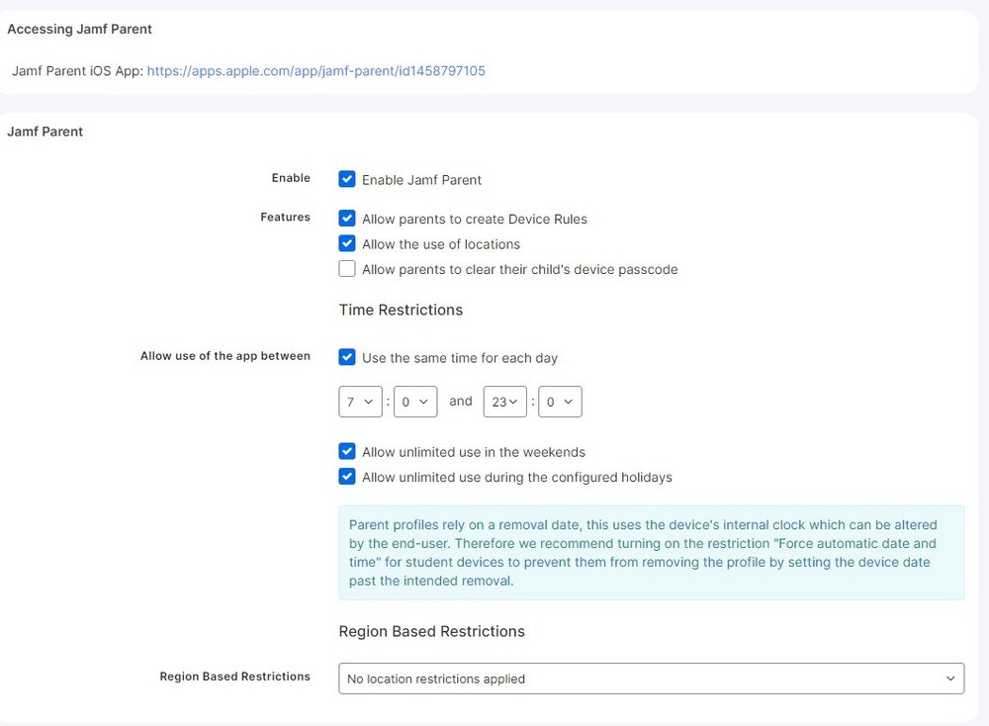Image resolution: width=989 pixels, height=726 pixels.
Task: Click the Time Restrictions heading
Action: 401,310
